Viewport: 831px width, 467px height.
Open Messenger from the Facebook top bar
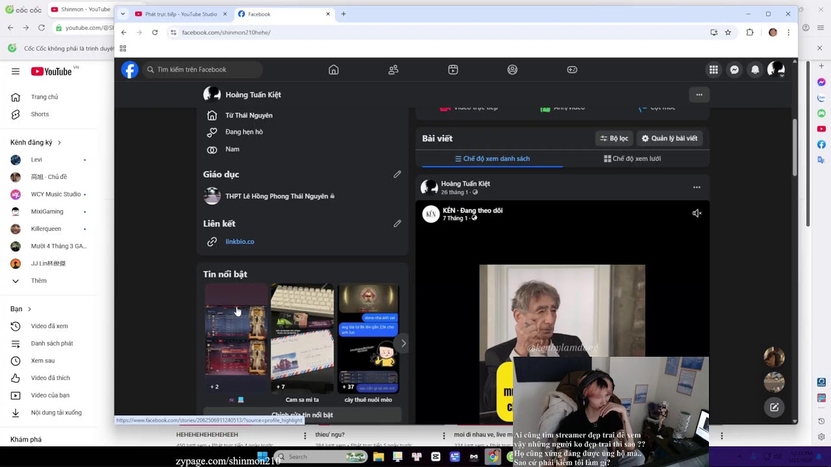734,69
